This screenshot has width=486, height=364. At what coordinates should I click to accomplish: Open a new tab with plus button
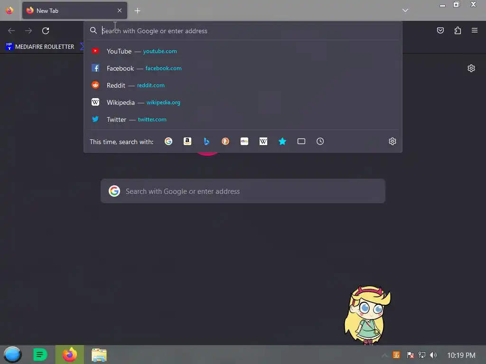click(137, 11)
